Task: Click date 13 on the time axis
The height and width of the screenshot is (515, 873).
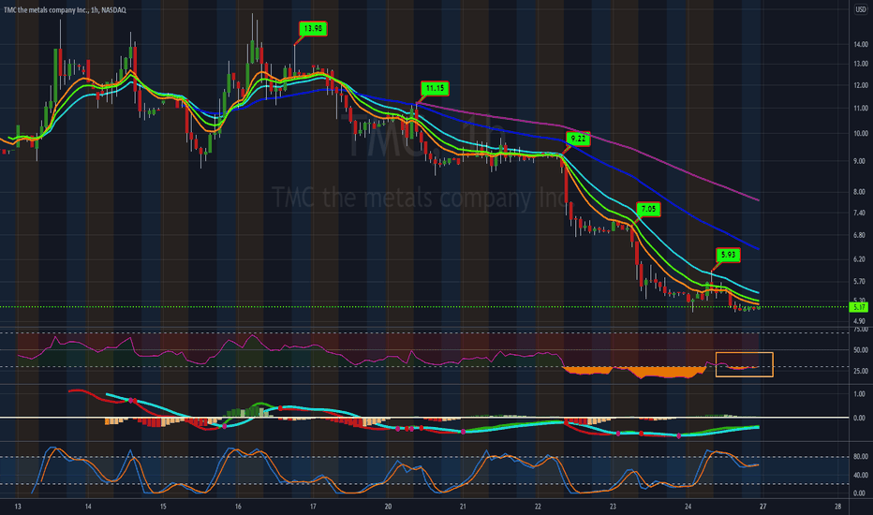Action: [x=18, y=507]
